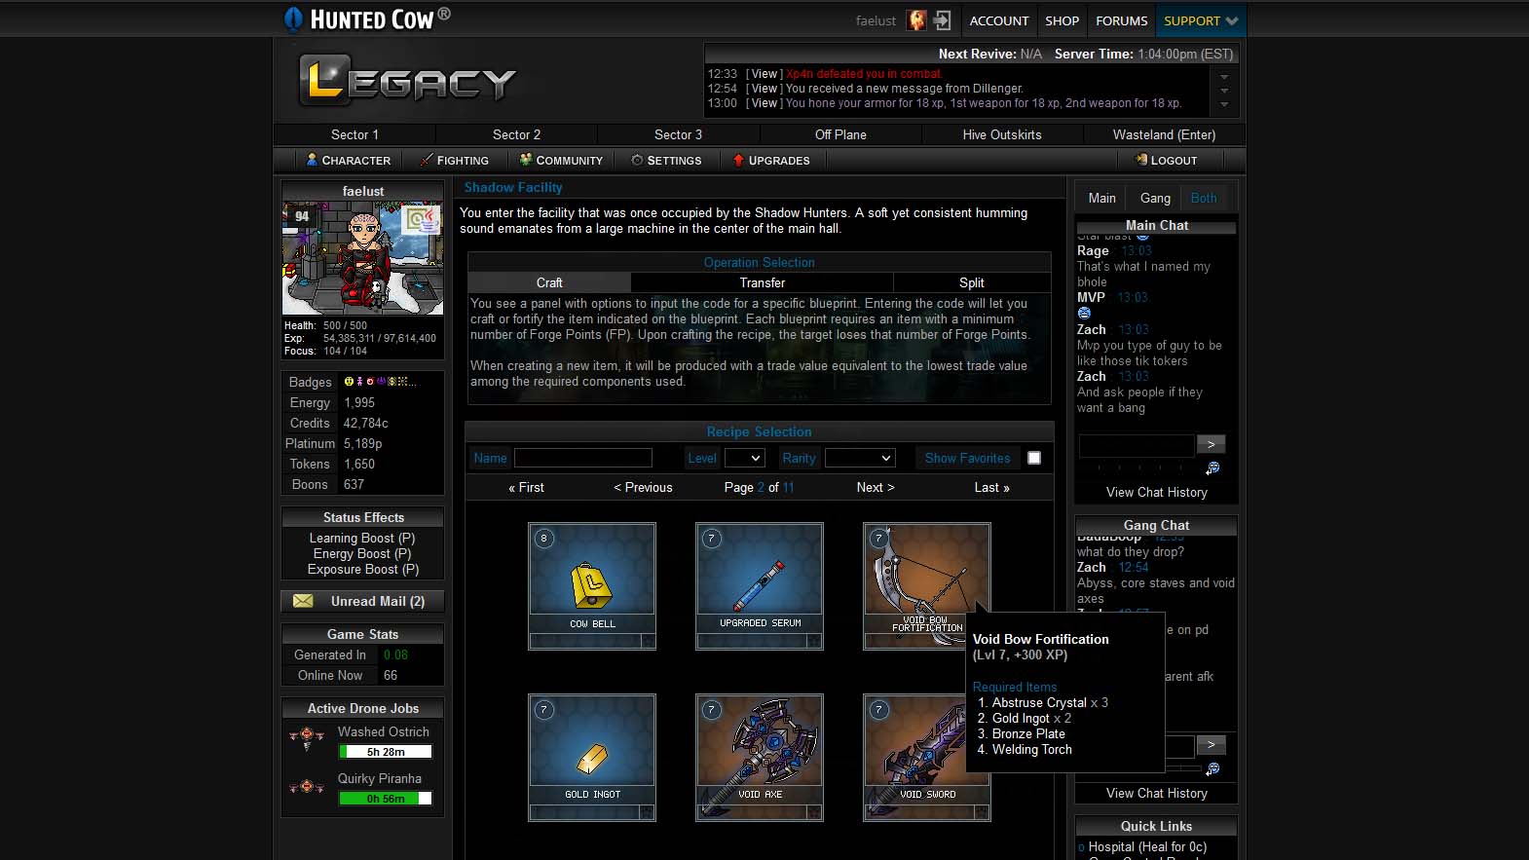Viewport: 1529px width, 860px height.
Task: Switch to the Transfer operation tab
Action: [x=762, y=282]
